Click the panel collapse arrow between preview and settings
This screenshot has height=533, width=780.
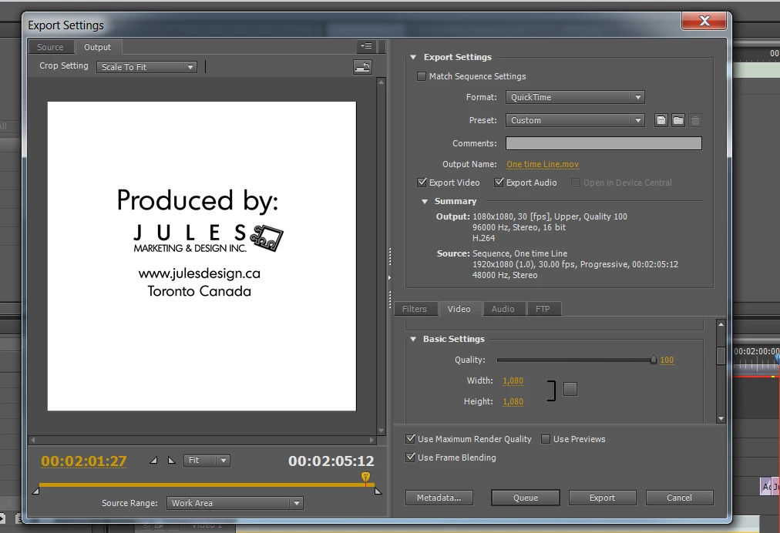[x=389, y=277]
